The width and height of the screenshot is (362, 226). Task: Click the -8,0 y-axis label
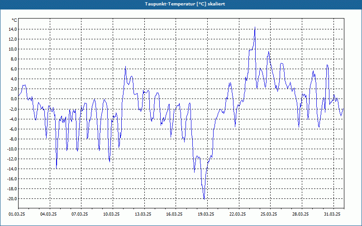[x=13, y=139]
